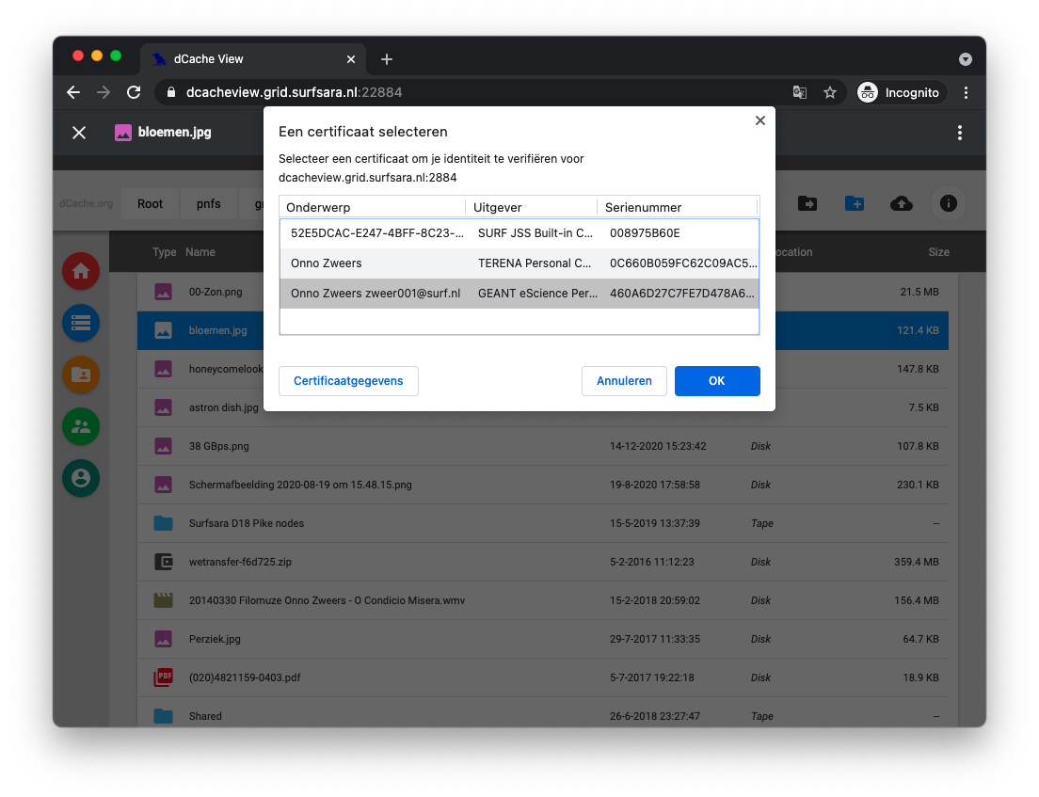Click the Root breadcrumb
This screenshot has height=797, width=1039.
coord(150,203)
